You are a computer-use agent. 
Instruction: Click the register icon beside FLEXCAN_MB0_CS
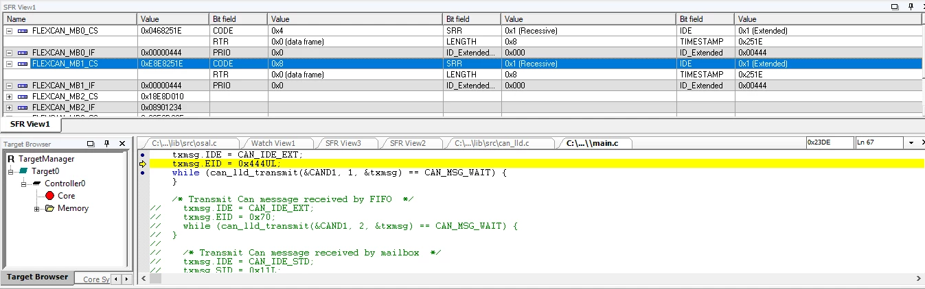point(23,31)
